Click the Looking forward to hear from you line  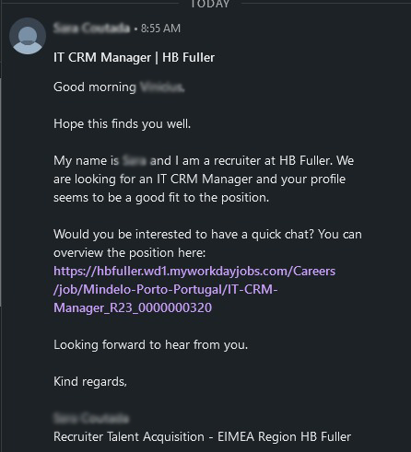point(151,345)
